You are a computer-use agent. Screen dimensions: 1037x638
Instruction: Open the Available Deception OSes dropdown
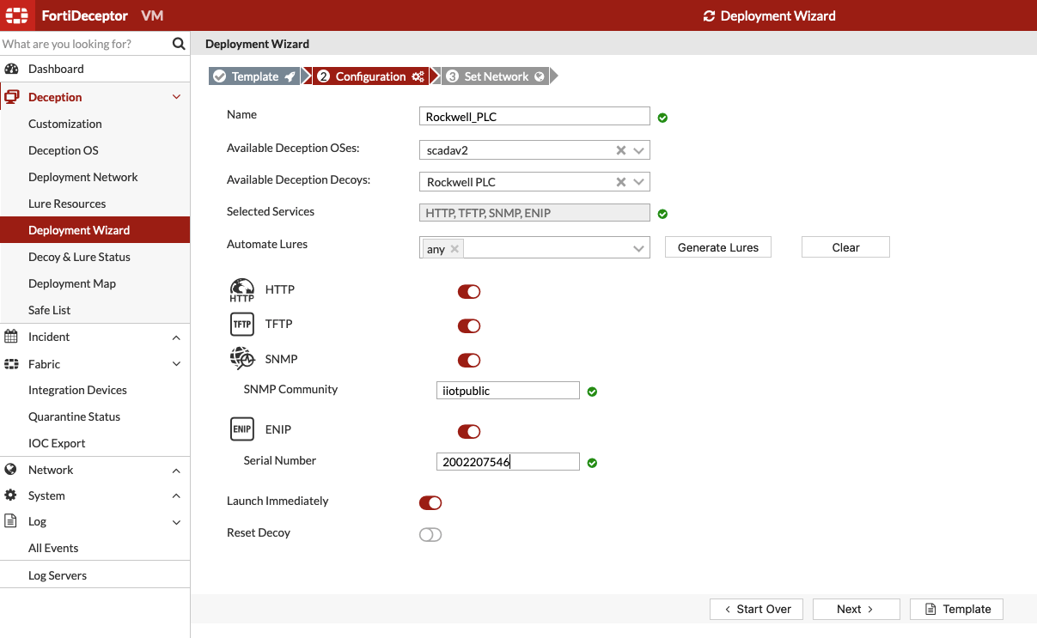pyautogui.click(x=638, y=149)
